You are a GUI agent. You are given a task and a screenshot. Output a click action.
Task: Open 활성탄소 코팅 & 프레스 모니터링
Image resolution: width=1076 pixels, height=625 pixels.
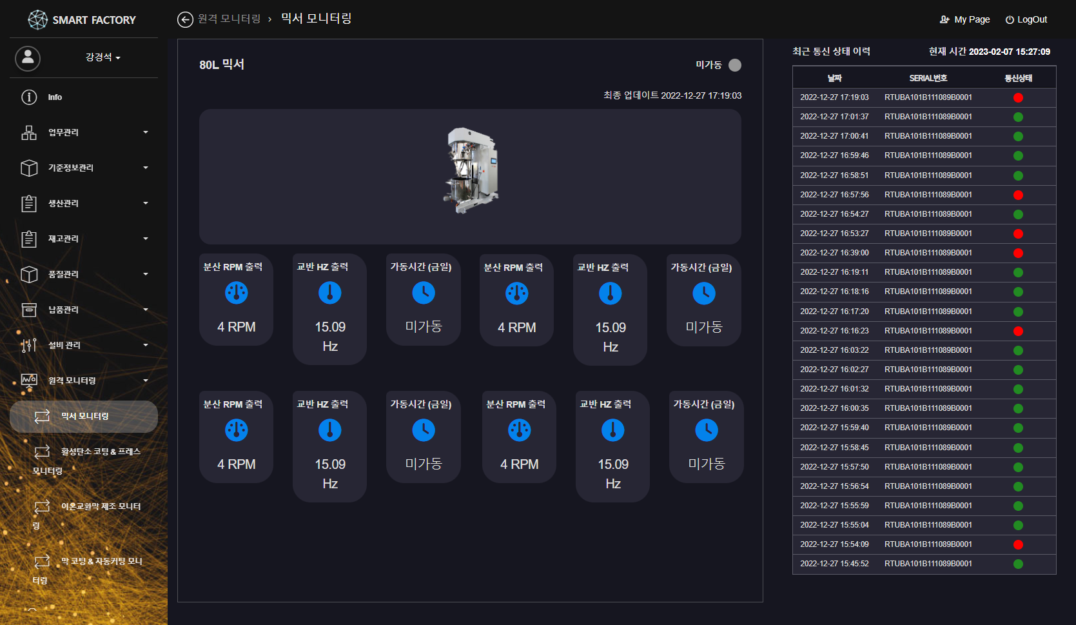[100, 452]
